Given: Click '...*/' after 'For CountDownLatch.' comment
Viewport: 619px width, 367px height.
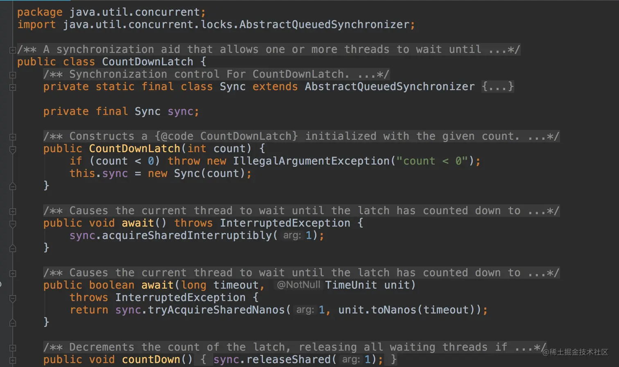Looking at the screenshot, I should pos(373,74).
